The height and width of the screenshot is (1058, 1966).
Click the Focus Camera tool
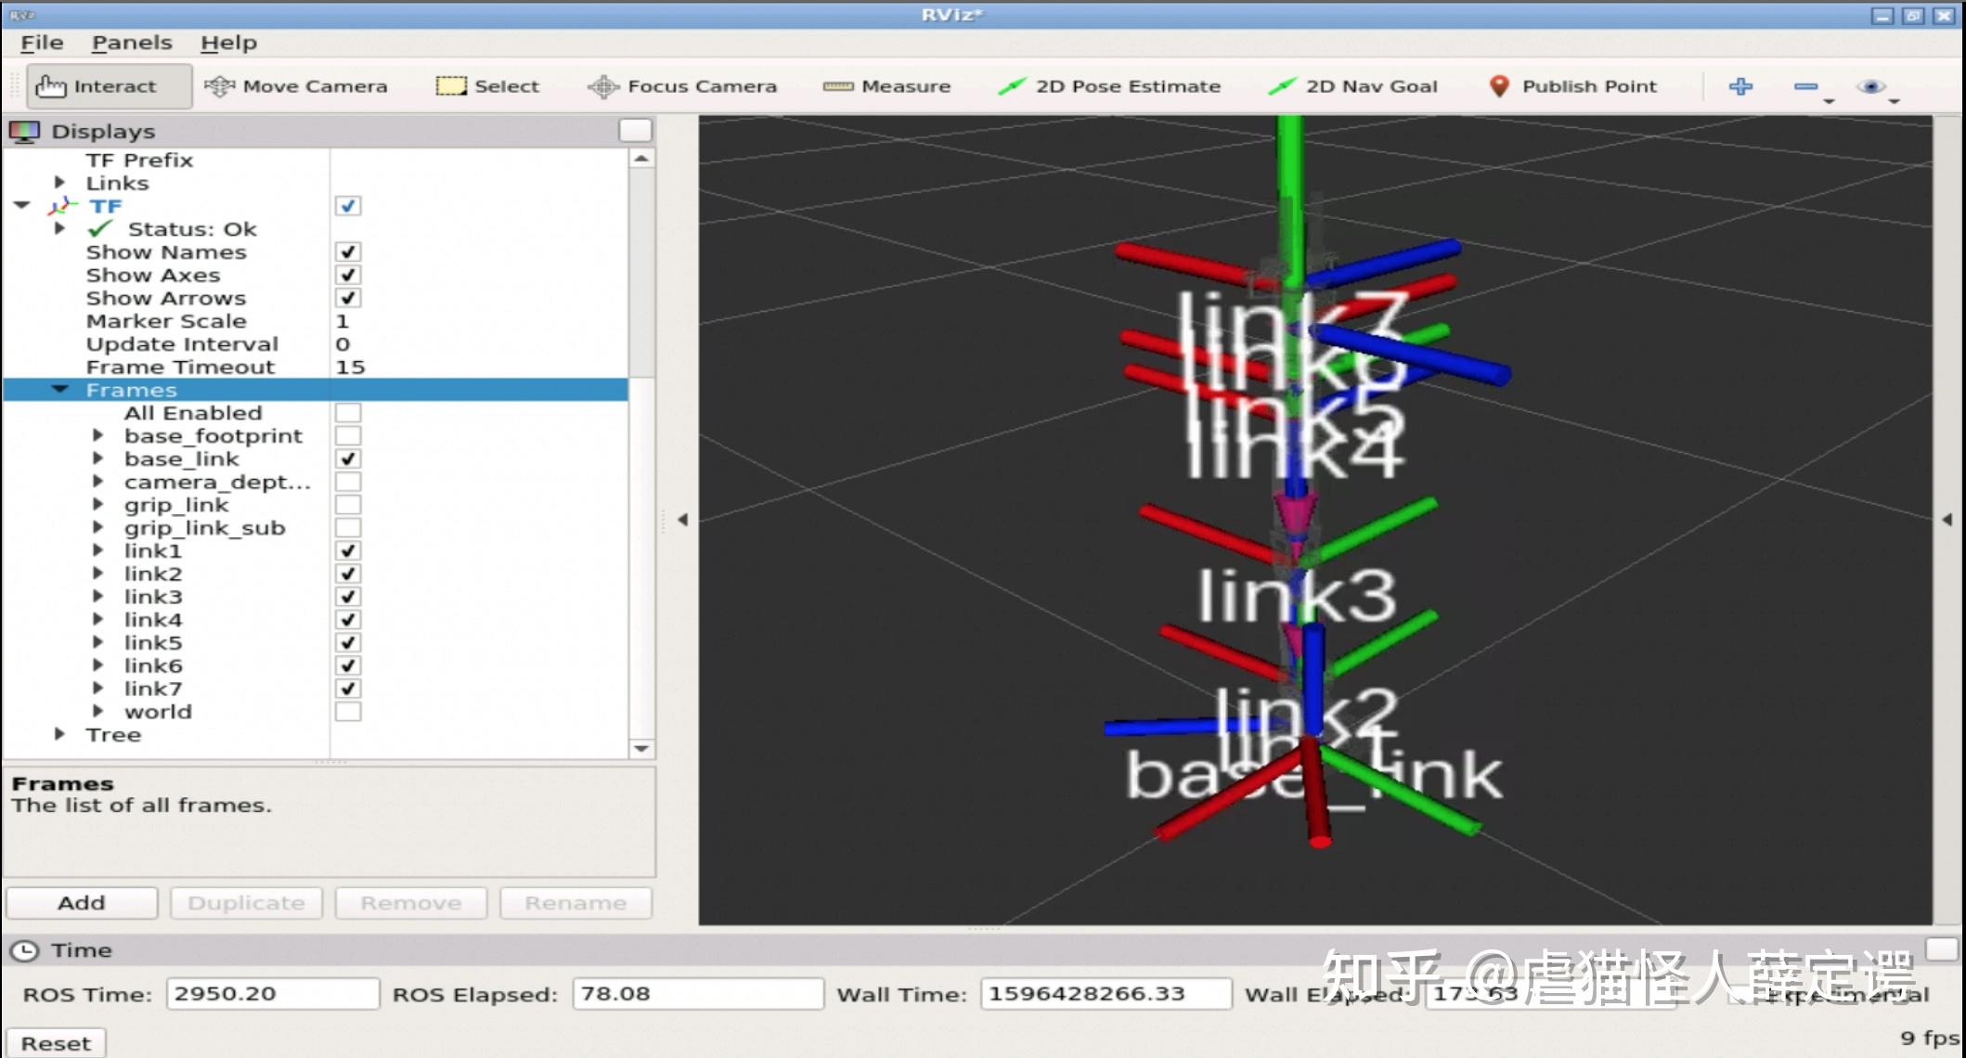pyautogui.click(x=682, y=86)
